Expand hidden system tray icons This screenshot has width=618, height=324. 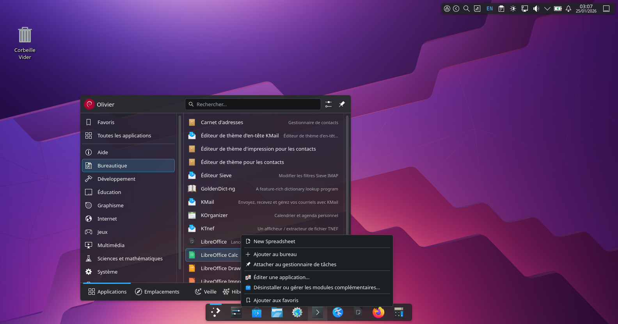coord(547,9)
